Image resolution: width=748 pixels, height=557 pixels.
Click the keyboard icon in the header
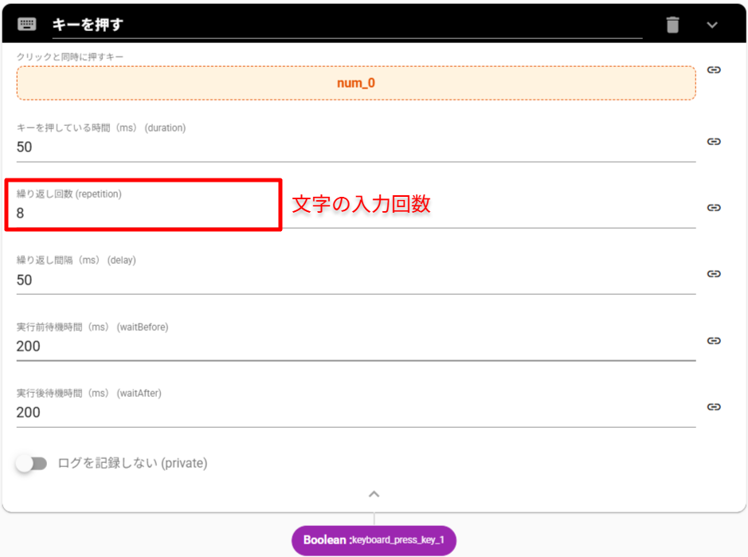tap(27, 25)
